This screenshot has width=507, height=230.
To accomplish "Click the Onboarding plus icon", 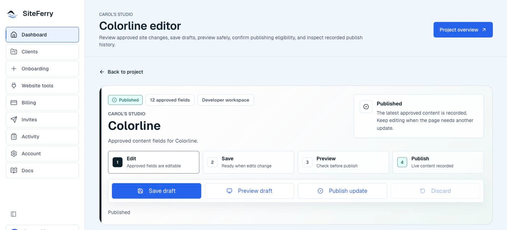I will [x=14, y=69].
